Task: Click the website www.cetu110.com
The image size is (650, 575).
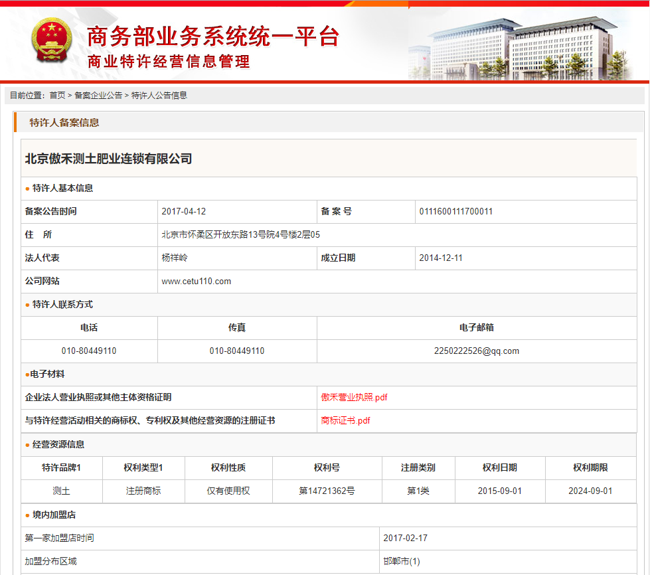Action: [x=196, y=281]
